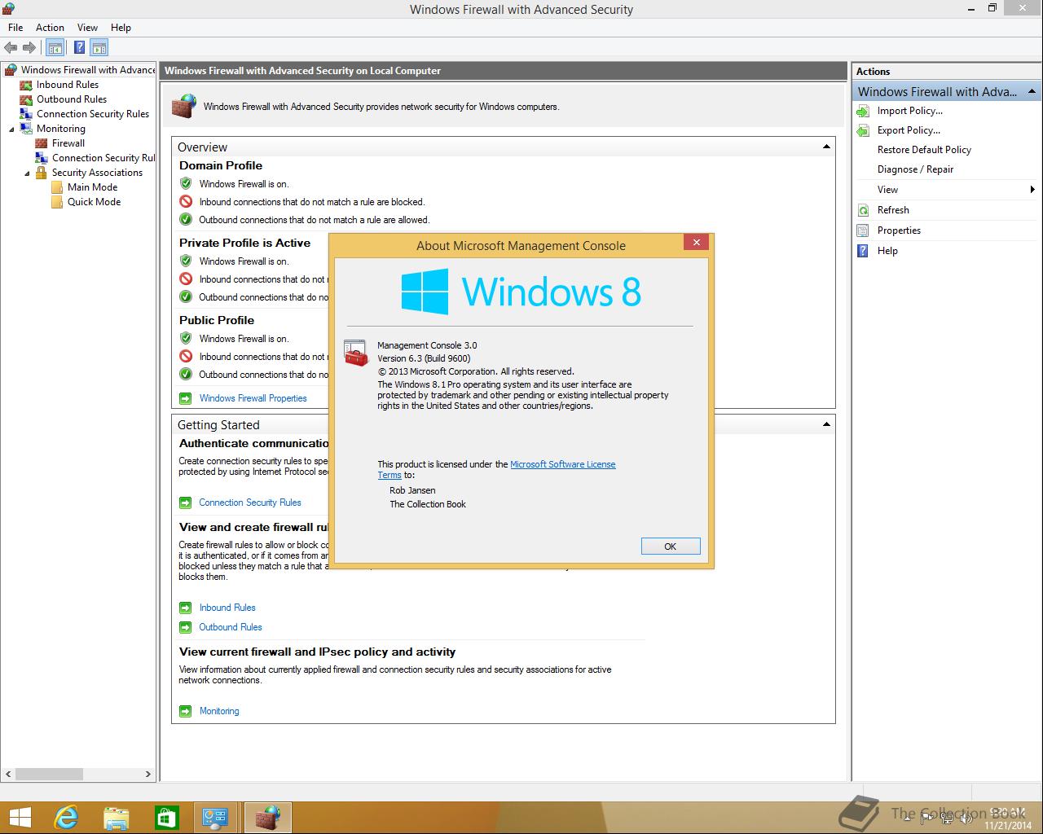Toggle the Show/Hide Console Tree toolbar icon
The height and width of the screenshot is (834, 1043).
(x=55, y=48)
